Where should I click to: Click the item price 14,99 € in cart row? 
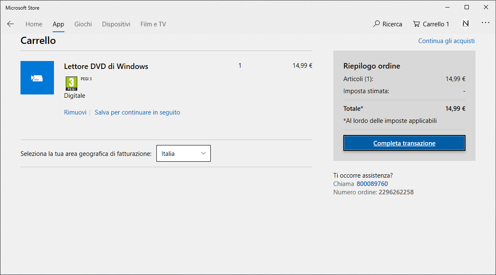tap(302, 66)
